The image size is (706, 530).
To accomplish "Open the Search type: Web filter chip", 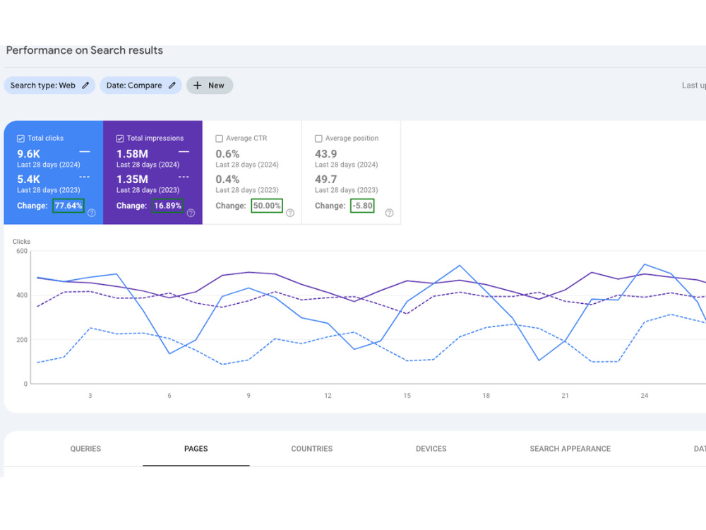I will click(x=49, y=86).
